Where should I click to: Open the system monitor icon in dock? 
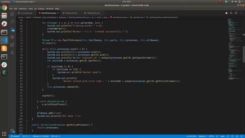point(4,57)
